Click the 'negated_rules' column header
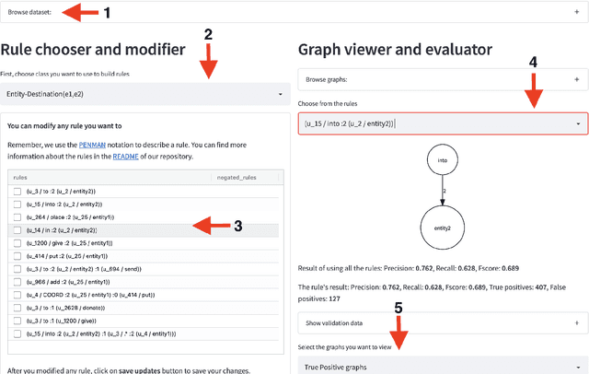The width and height of the screenshot is (589, 374). (236, 177)
